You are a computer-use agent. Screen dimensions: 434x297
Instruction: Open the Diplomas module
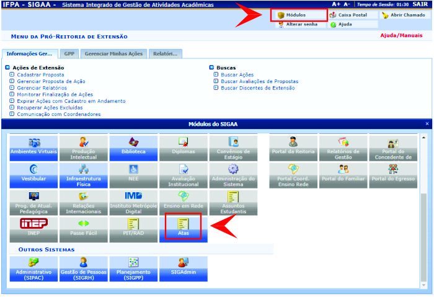point(184,148)
